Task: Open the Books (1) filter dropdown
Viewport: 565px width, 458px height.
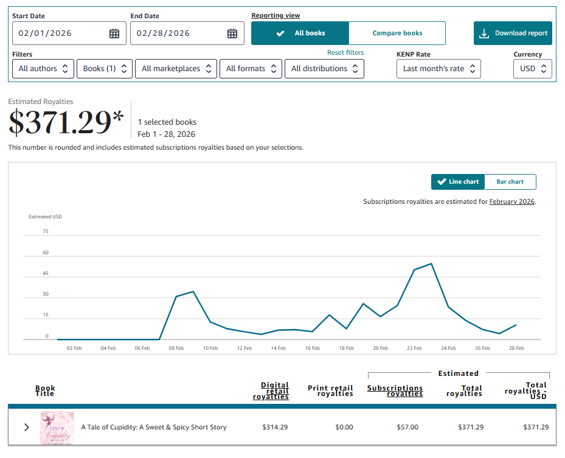Action: click(105, 69)
